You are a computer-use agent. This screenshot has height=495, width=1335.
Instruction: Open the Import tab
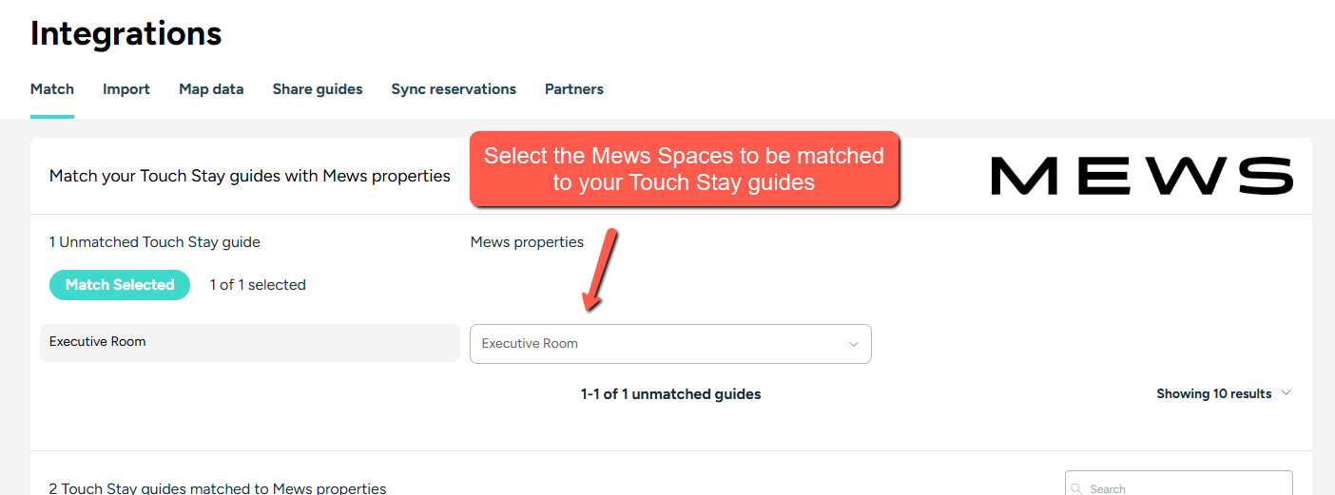(x=126, y=89)
